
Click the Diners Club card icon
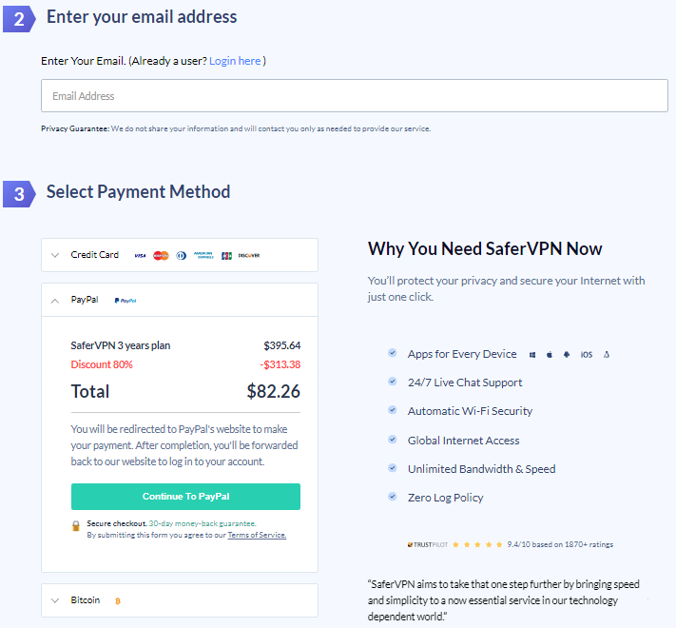[182, 256]
